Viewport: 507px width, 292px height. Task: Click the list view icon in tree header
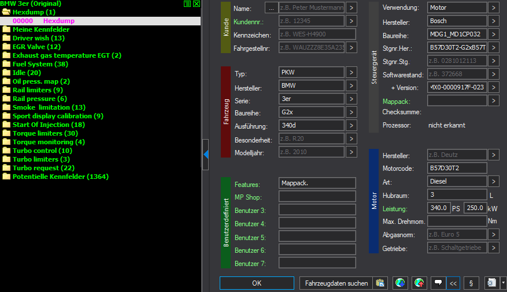tap(187, 3)
